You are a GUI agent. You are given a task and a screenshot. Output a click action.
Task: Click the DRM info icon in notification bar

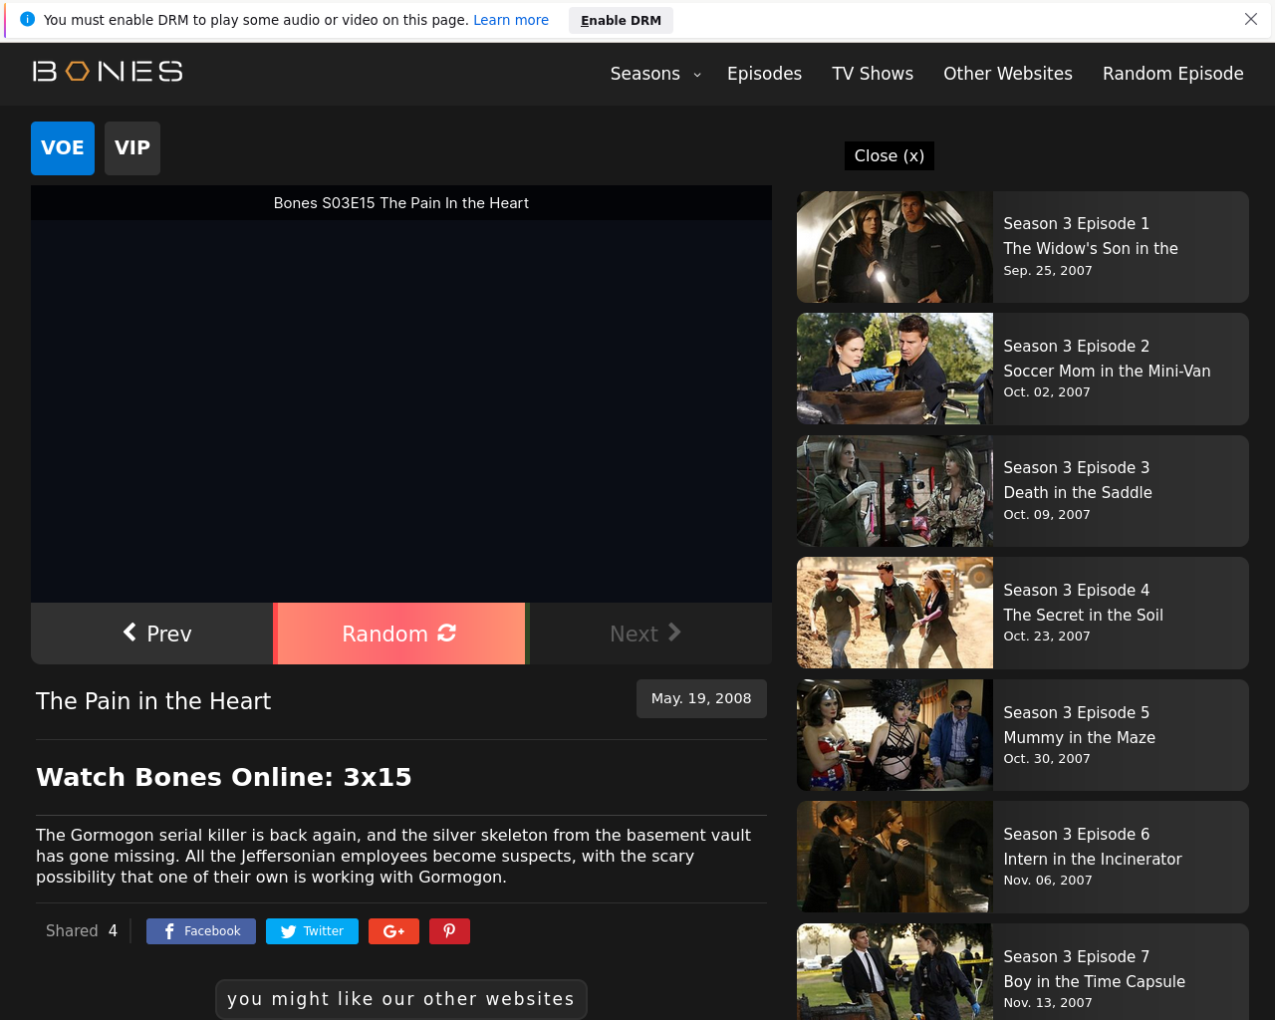point(27,19)
